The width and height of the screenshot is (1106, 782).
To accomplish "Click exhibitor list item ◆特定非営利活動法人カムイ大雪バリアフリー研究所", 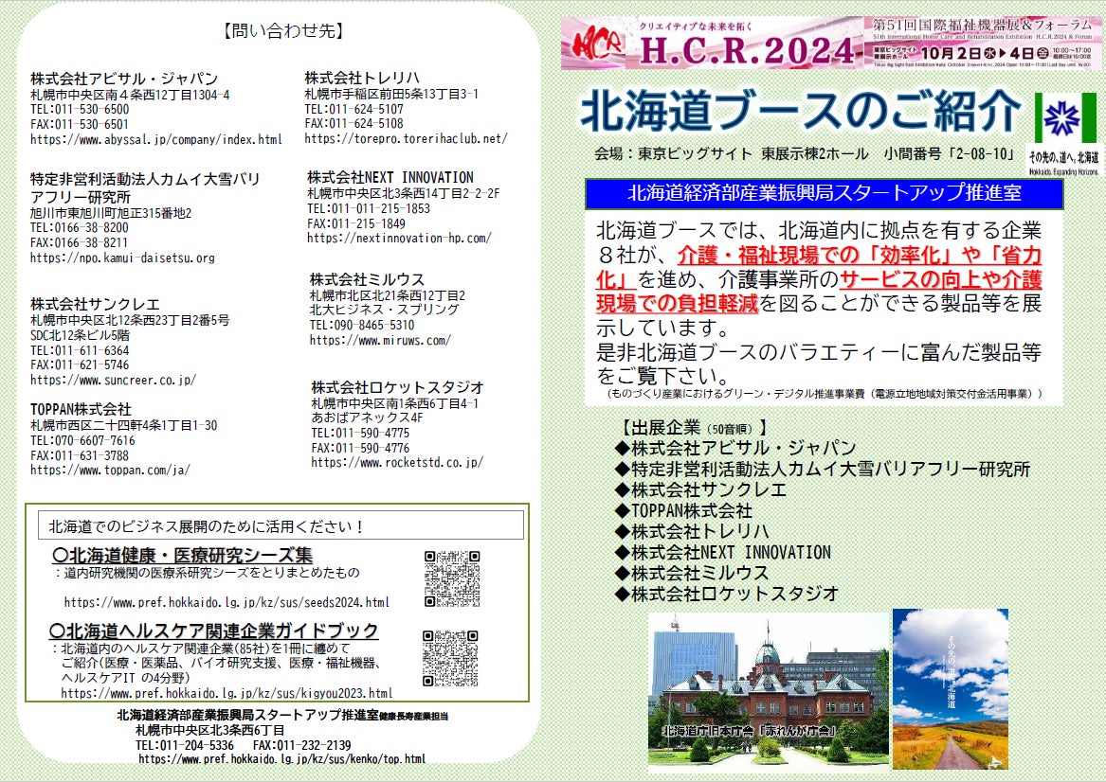I will tap(823, 470).
